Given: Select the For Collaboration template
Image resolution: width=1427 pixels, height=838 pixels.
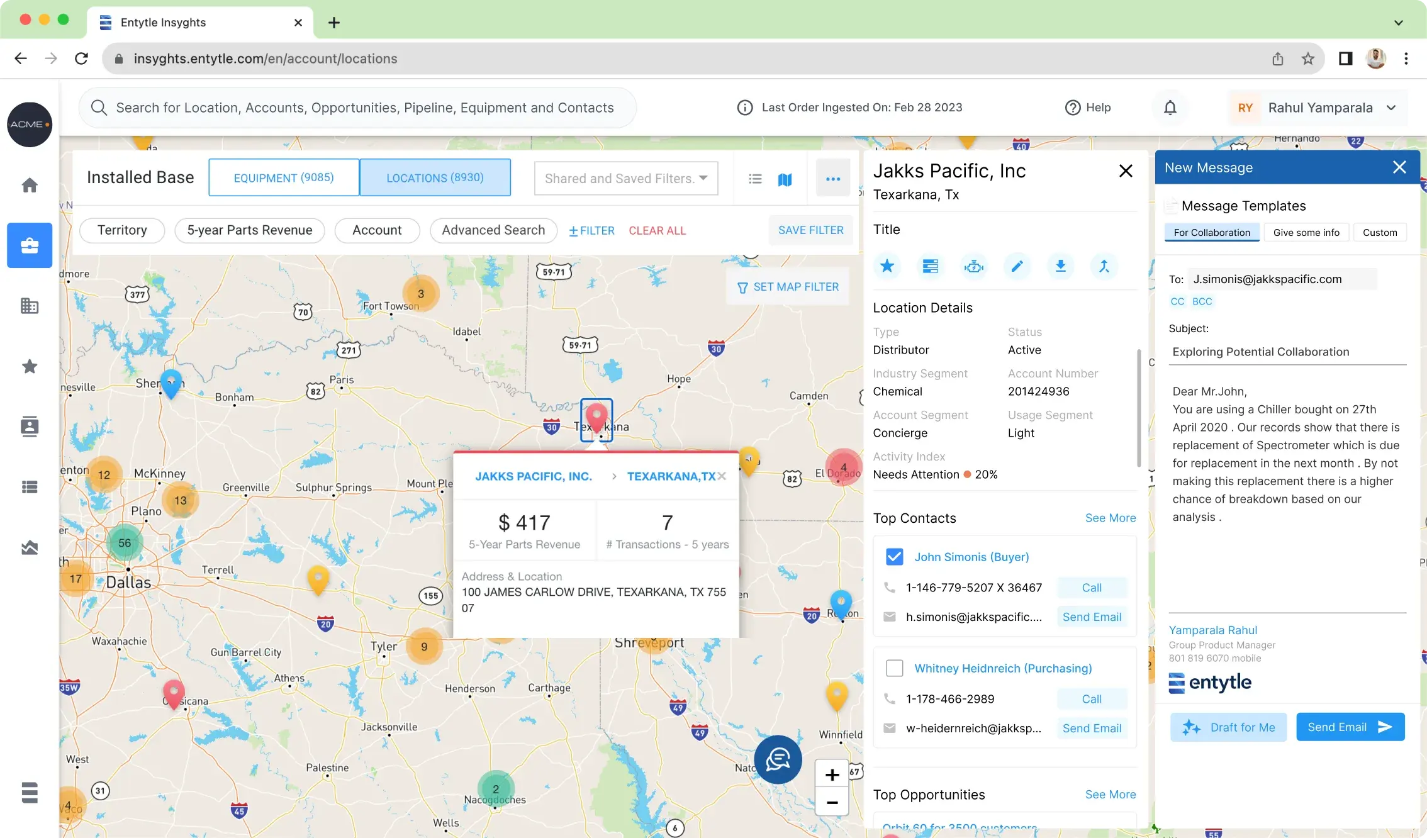Looking at the screenshot, I should (x=1212, y=233).
